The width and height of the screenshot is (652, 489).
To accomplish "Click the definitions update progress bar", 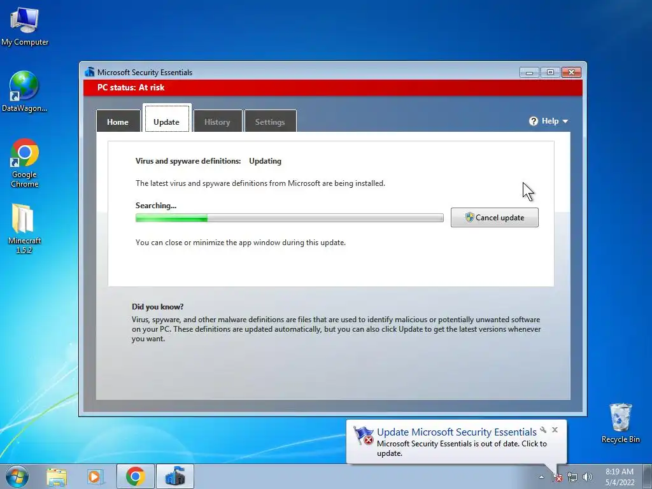I will pos(290,218).
